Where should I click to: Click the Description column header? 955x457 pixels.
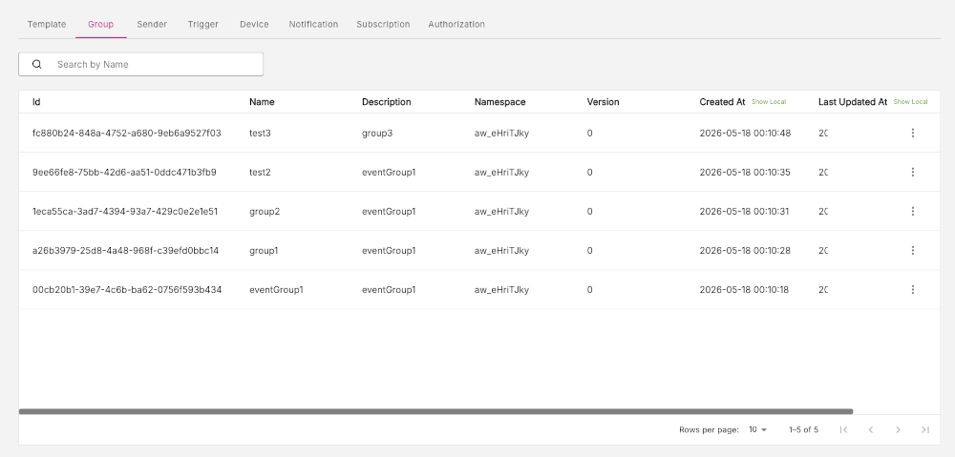(x=386, y=102)
